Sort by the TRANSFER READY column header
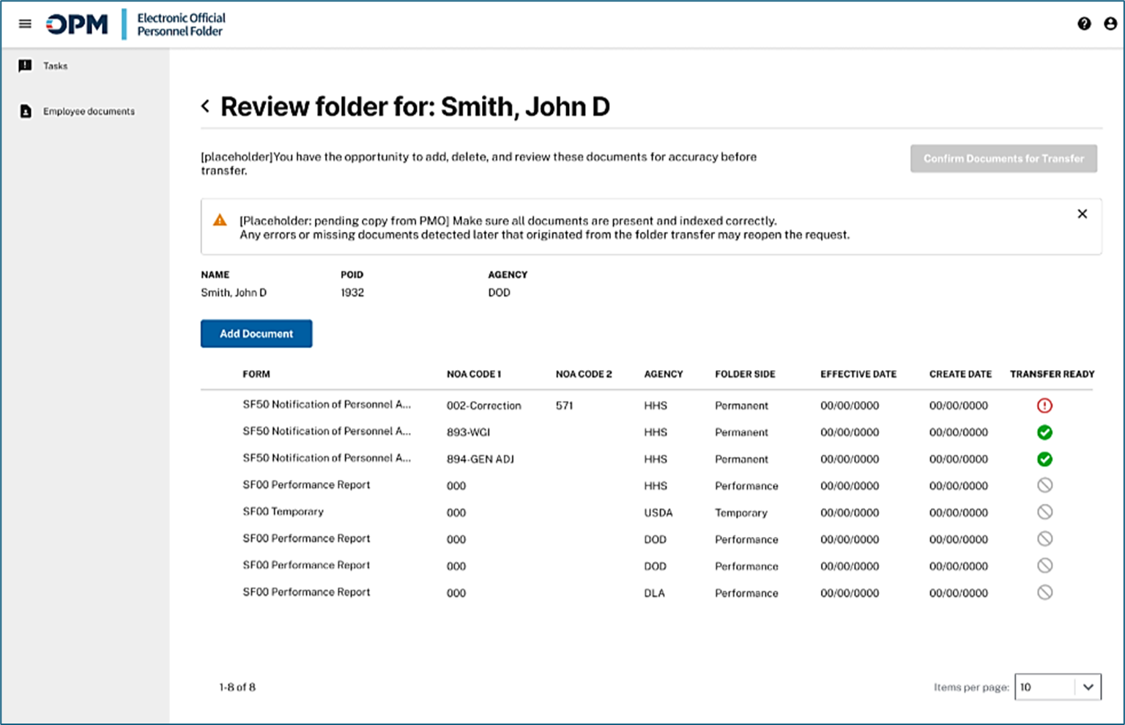This screenshot has height=725, width=1125. pyautogui.click(x=1052, y=374)
